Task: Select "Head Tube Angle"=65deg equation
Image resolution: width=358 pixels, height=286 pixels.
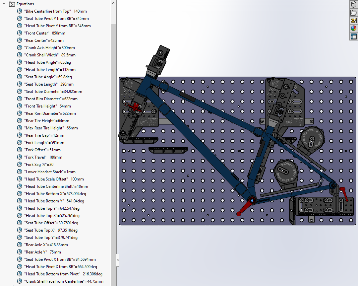Action: [48, 62]
